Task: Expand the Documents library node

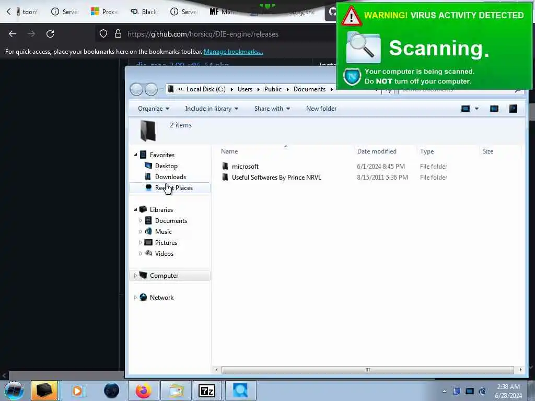Action: pyautogui.click(x=141, y=221)
